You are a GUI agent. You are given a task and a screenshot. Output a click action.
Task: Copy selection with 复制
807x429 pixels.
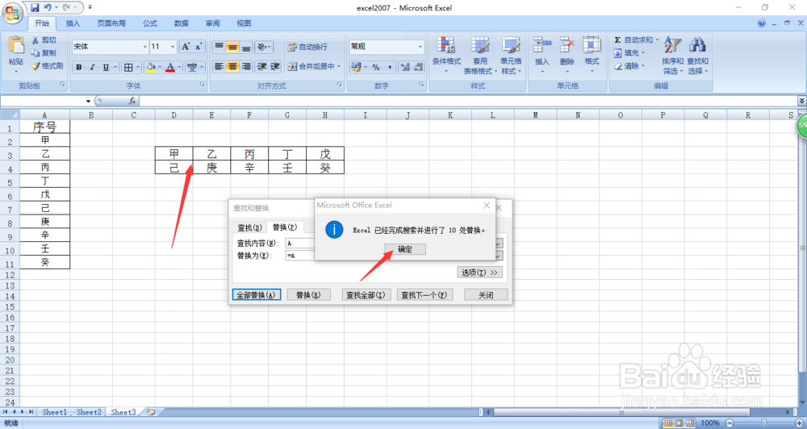(44, 53)
